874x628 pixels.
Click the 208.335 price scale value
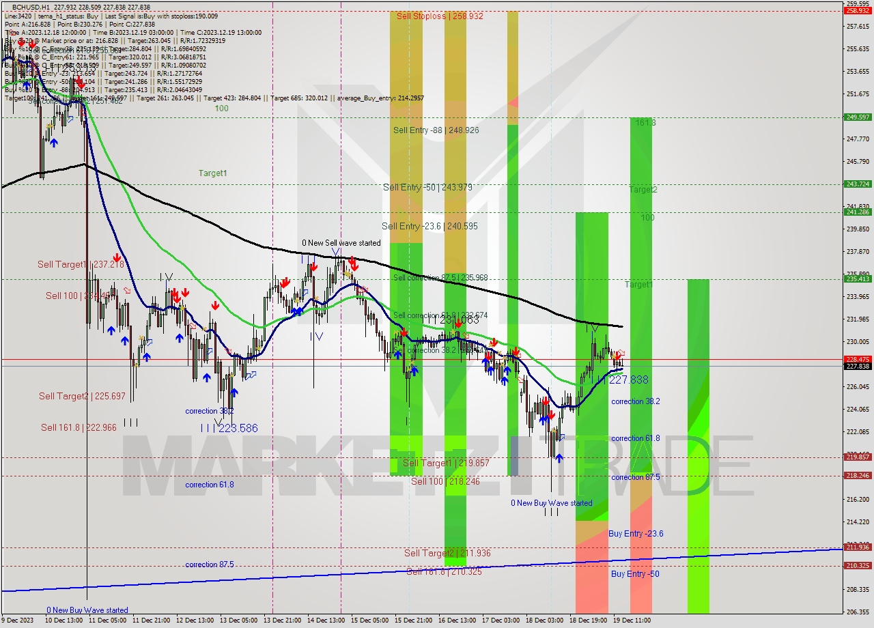(858, 589)
